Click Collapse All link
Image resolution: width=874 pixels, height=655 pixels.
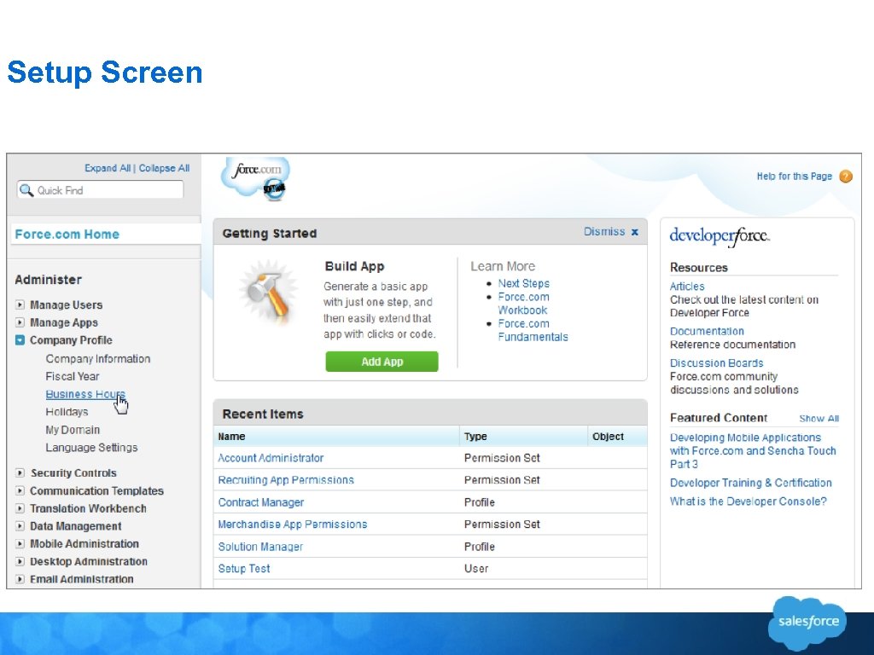click(165, 168)
